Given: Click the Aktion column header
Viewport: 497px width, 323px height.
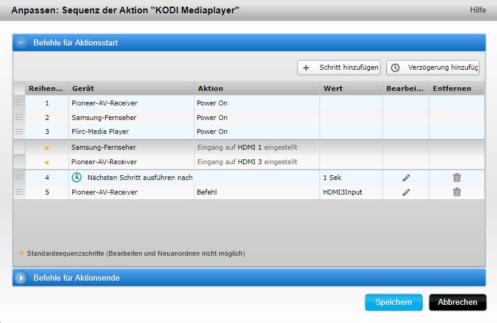Looking at the screenshot, I should 256,88.
